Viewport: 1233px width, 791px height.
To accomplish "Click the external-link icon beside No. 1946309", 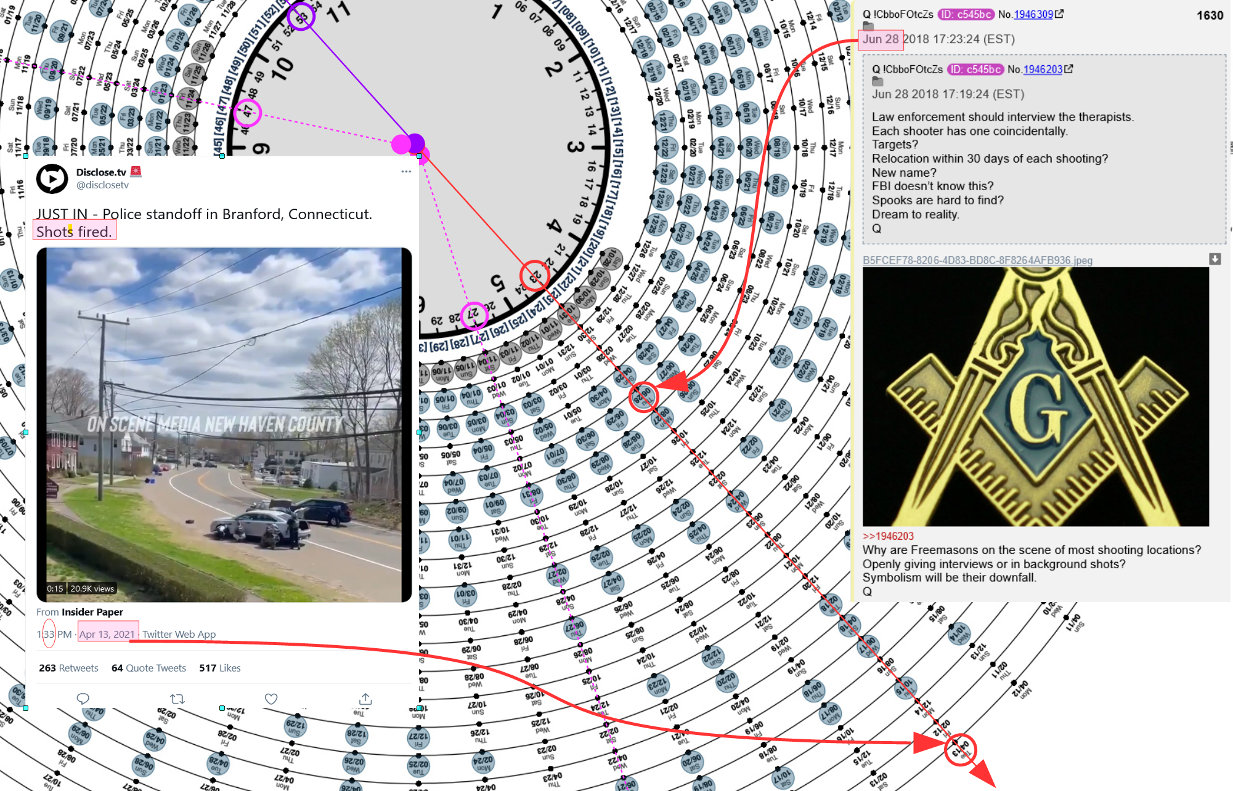I will (1059, 14).
